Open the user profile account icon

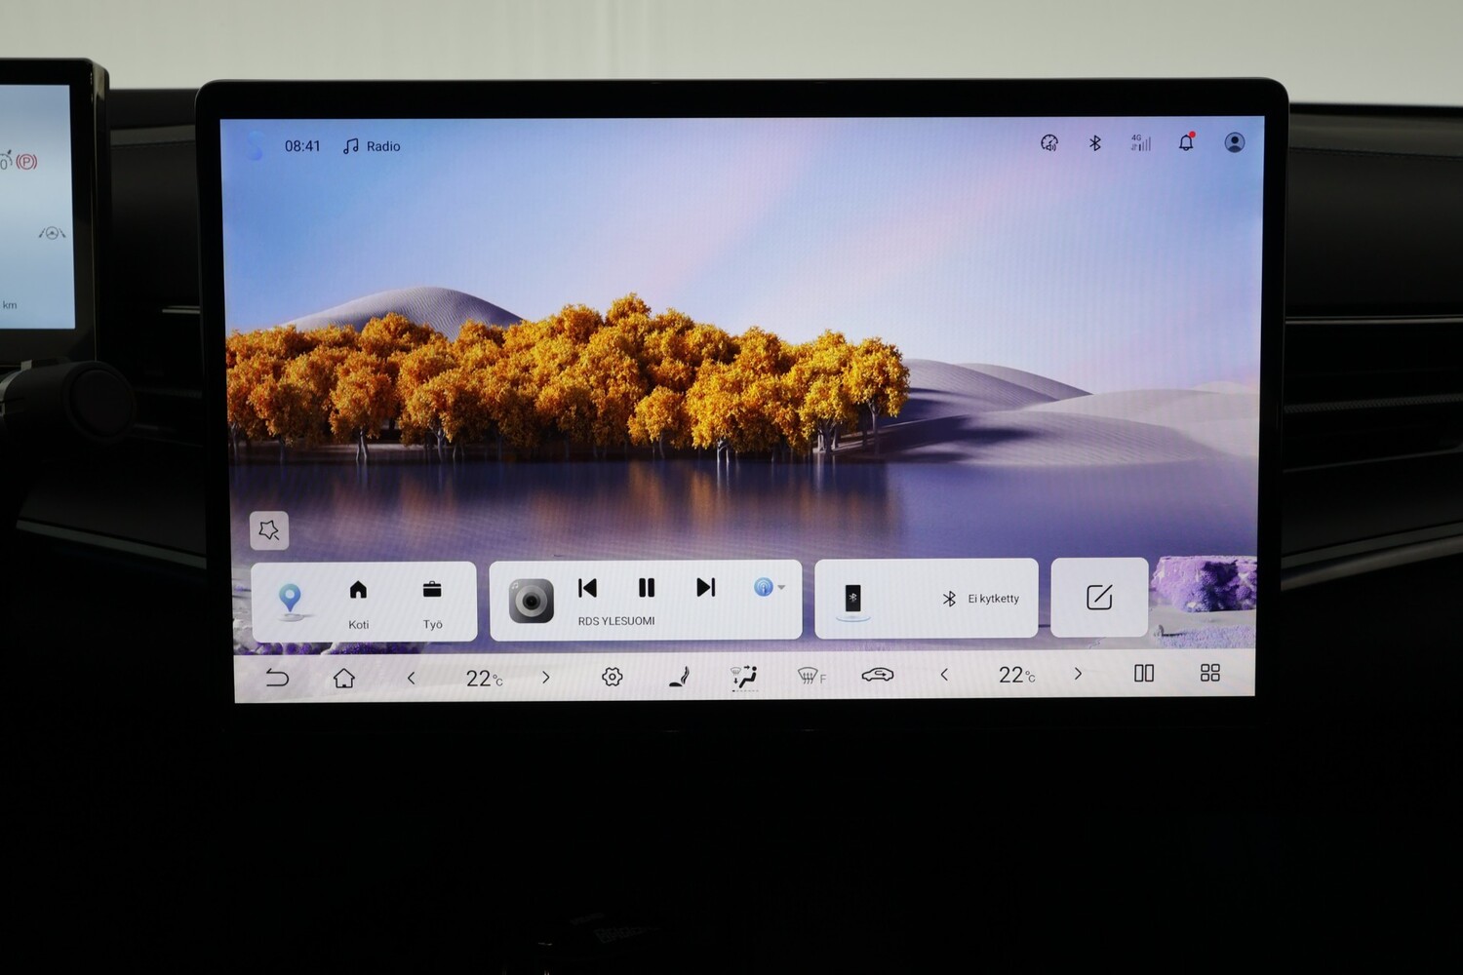coord(1234,142)
